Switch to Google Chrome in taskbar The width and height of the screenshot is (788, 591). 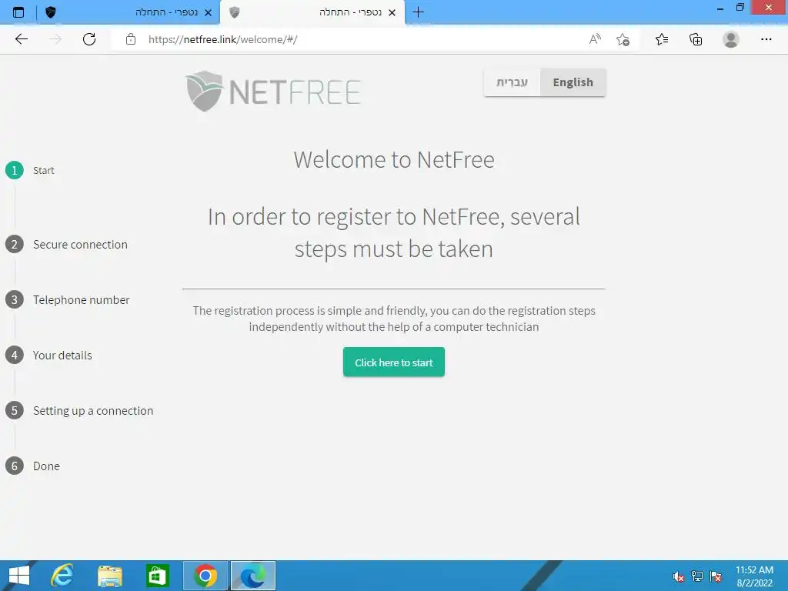[205, 576]
